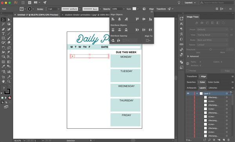The width and height of the screenshot is (235, 142).
Task: Open the Basic brush definition dropdown
Action: [100, 9]
